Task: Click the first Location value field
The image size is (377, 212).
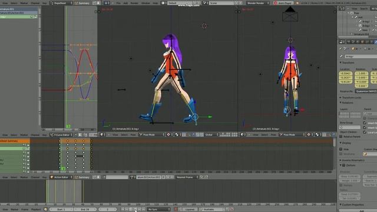Action: click(x=346, y=73)
